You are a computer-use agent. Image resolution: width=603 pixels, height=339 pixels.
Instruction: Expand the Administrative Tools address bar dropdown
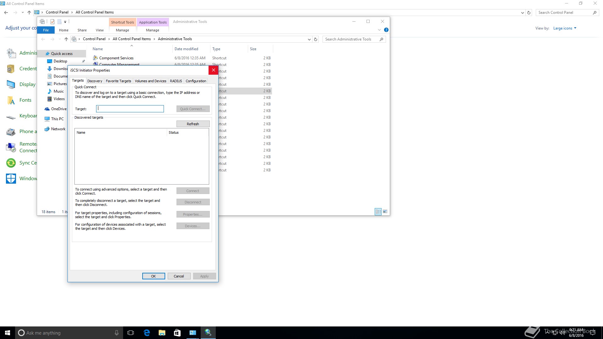pyautogui.click(x=309, y=39)
